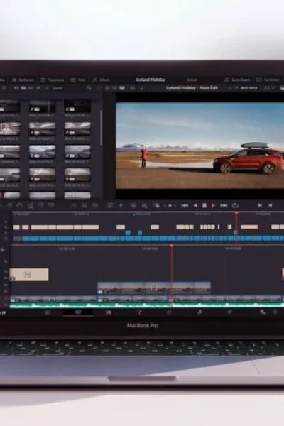The image size is (284, 426).
Task: Open the Titles panel
Action: pos(78,80)
